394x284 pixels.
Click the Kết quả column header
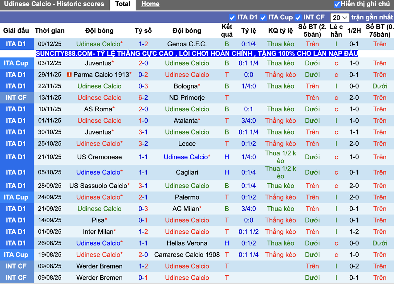point(227,31)
